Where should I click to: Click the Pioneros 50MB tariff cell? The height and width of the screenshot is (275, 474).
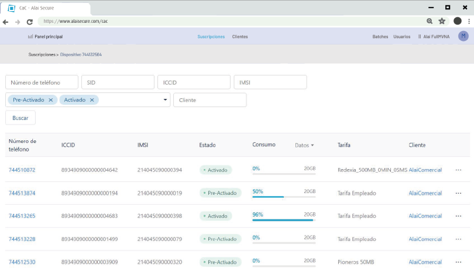pos(356,262)
